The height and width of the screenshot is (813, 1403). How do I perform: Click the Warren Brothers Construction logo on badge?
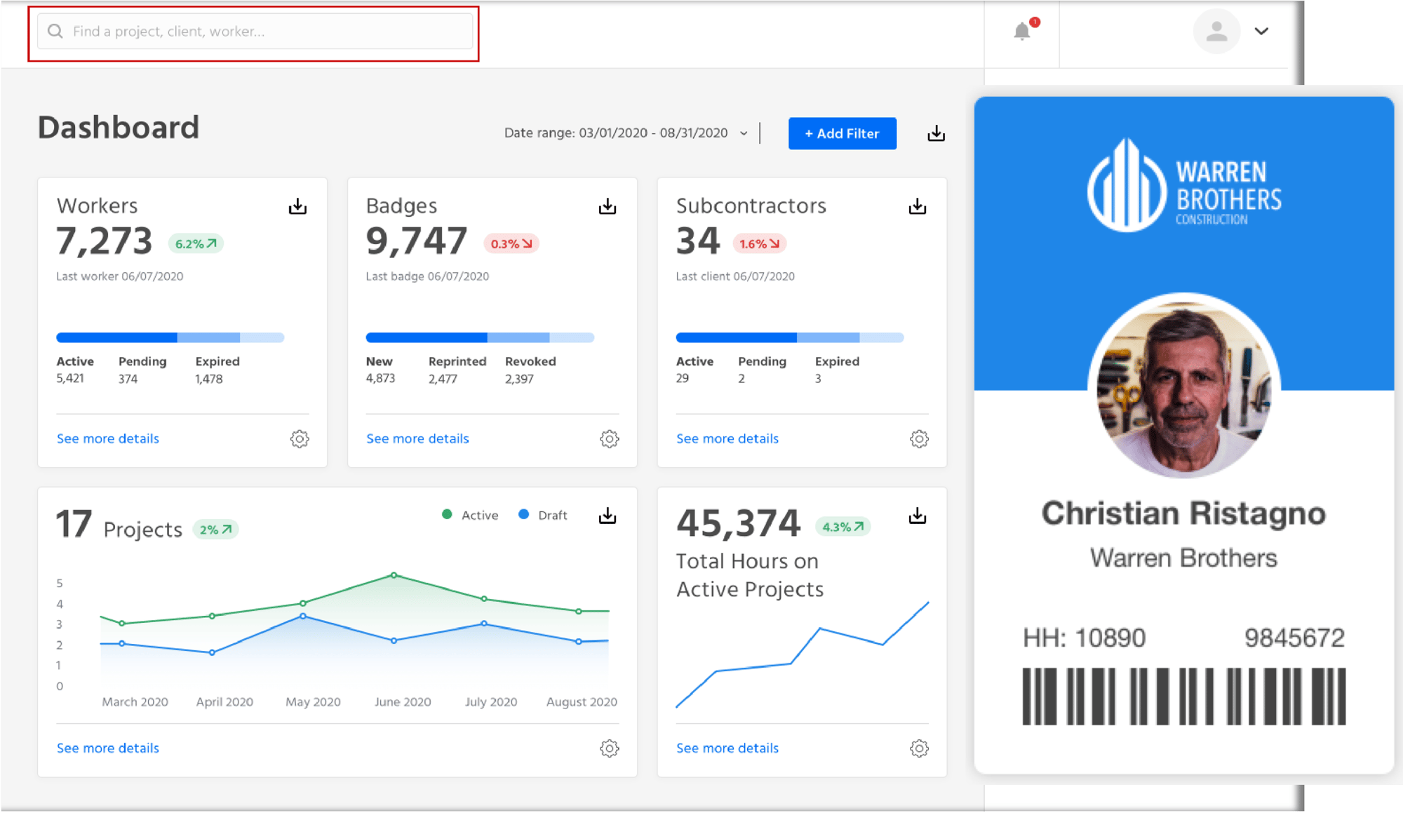tap(1184, 185)
